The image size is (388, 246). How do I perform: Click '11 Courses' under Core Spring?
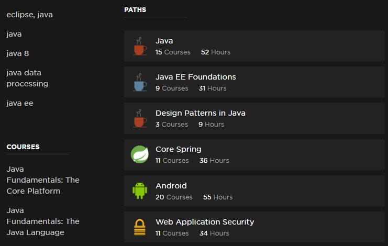[x=172, y=161]
